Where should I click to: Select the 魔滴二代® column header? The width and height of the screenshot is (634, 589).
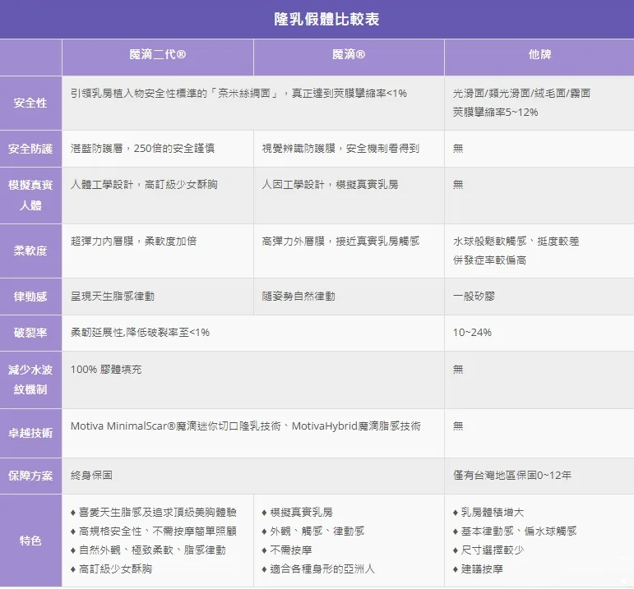(x=158, y=54)
